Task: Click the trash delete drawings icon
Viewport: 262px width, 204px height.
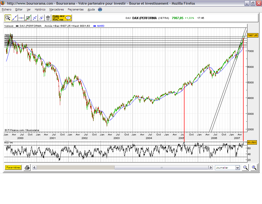Action: click(x=48, y=18)
